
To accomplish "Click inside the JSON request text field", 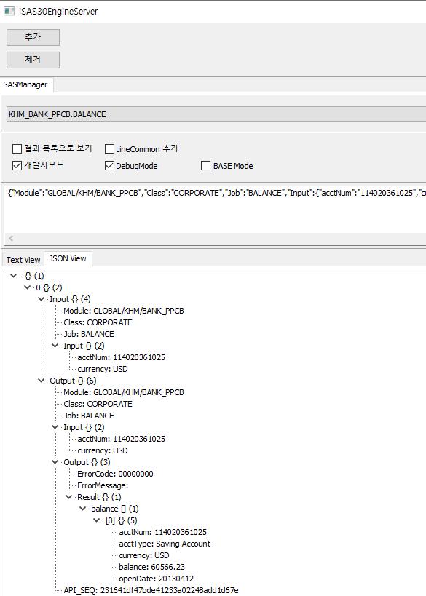I will 215,209.
